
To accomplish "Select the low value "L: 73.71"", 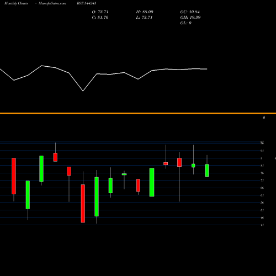I will pyautogui.click(x=144, y=18).
